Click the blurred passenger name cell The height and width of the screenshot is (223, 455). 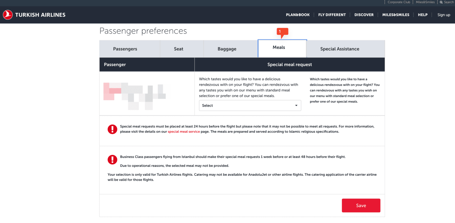click(x=147, y=93)
